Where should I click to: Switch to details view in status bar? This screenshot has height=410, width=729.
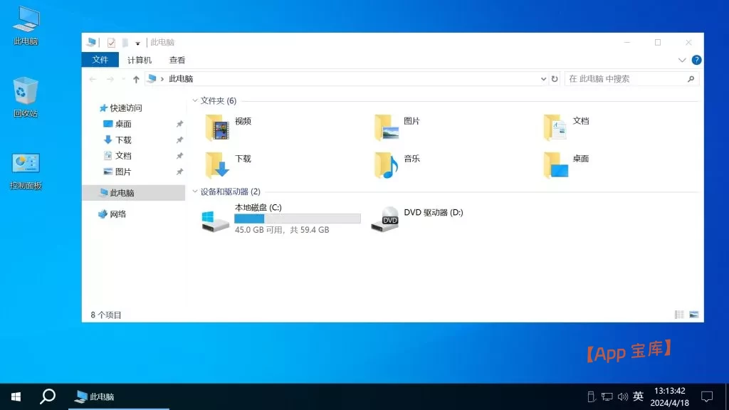678,314
